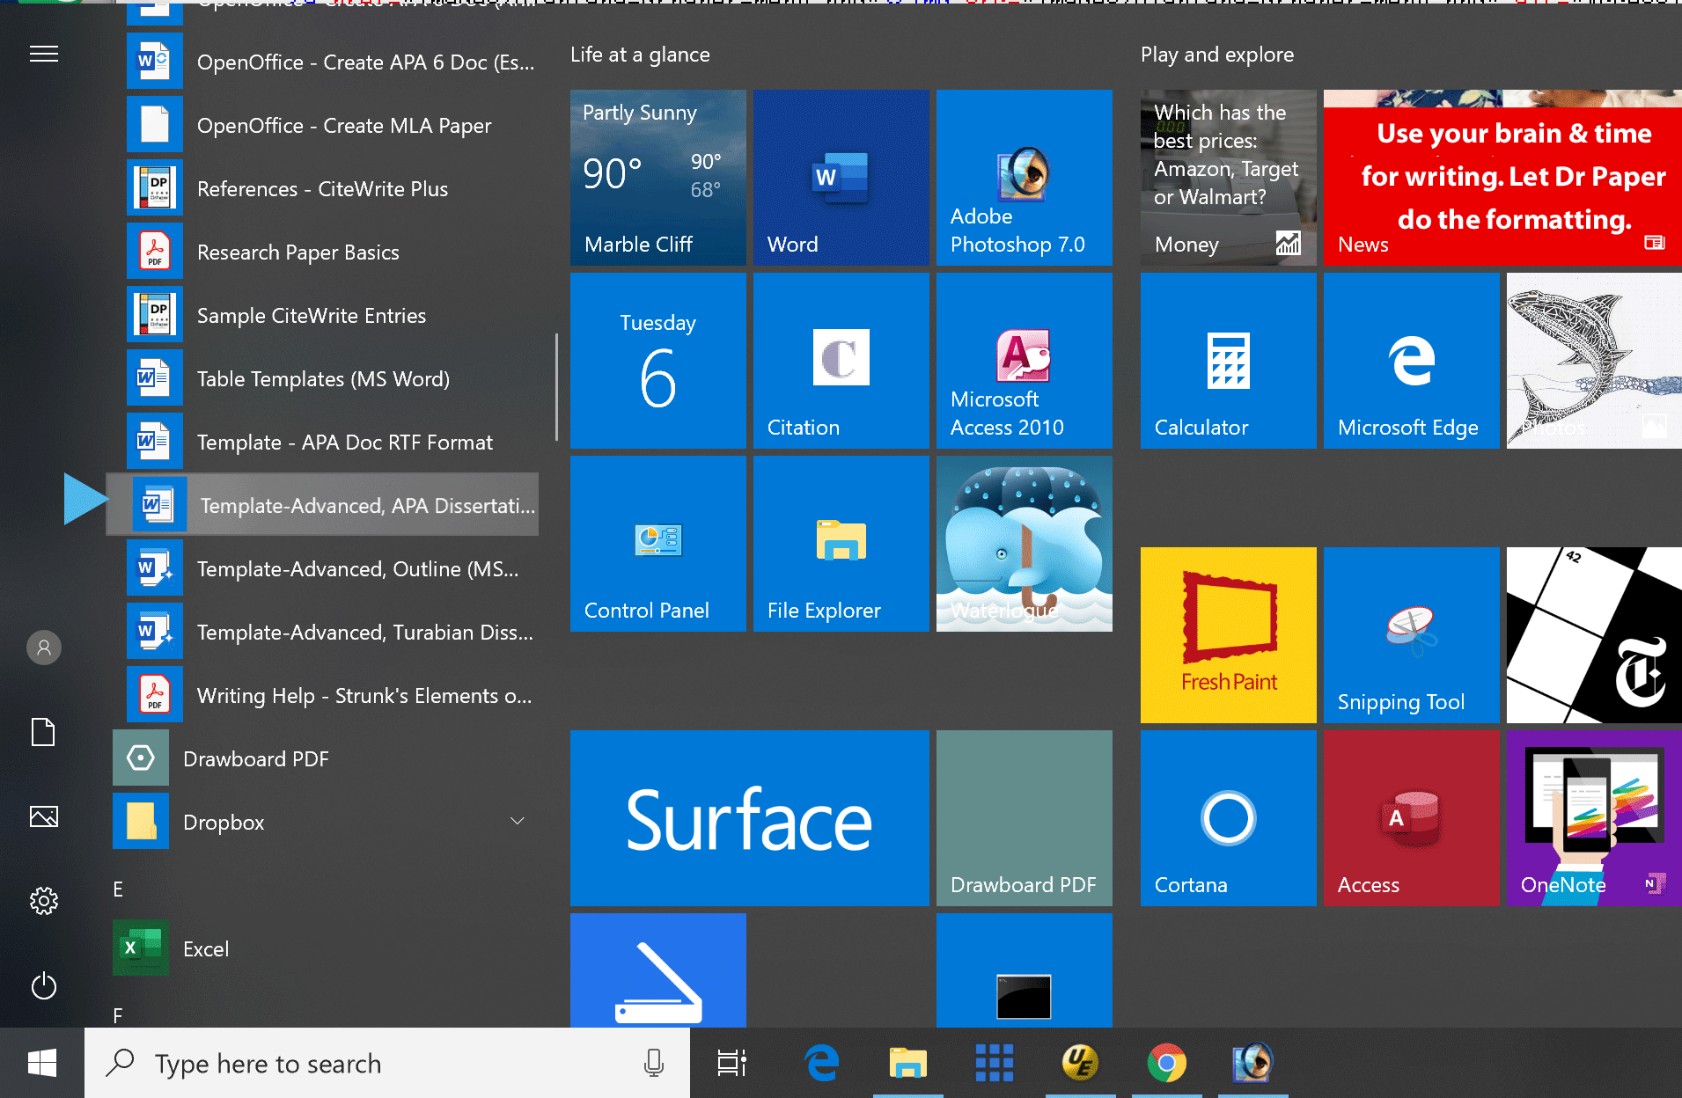Open the Snipping Tool tile
This screenshot has width=1682, height=1098.
(x=1411, y=635)
